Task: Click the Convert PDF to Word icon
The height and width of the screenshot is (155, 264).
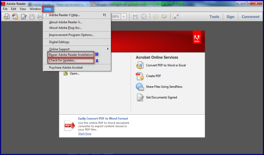Action: 140,65
